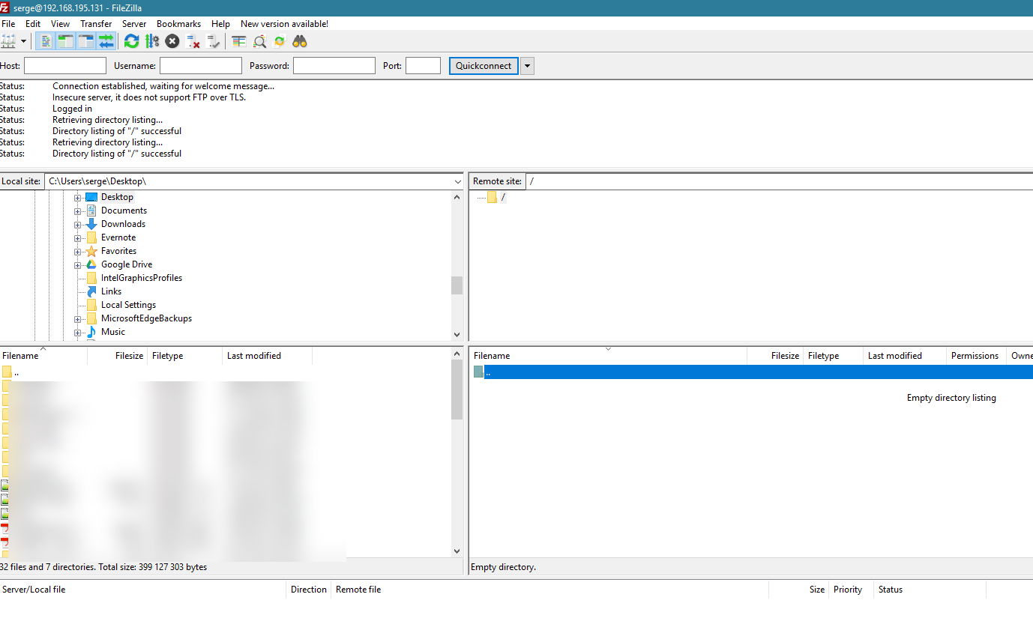This screenshot has width=1033, height=639.
Task: Open the View menu
Action: pyautogui.click(x=60, y=24)
